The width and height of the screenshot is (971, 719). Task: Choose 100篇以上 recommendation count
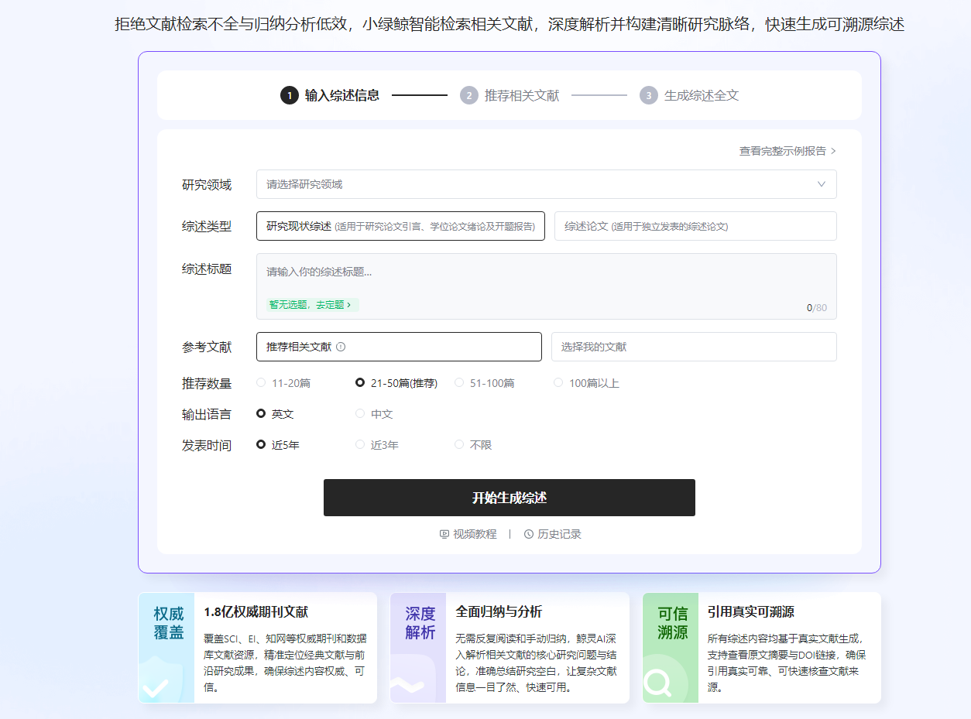[x=586, y=383]
